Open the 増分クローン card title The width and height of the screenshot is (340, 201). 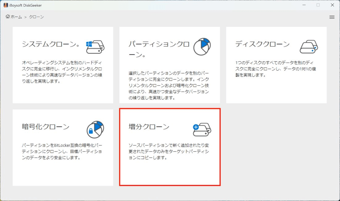click(x=149, y=126)
